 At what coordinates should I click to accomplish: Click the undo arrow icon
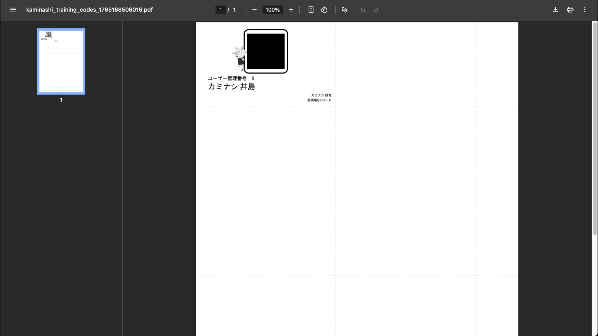[363, 10]
